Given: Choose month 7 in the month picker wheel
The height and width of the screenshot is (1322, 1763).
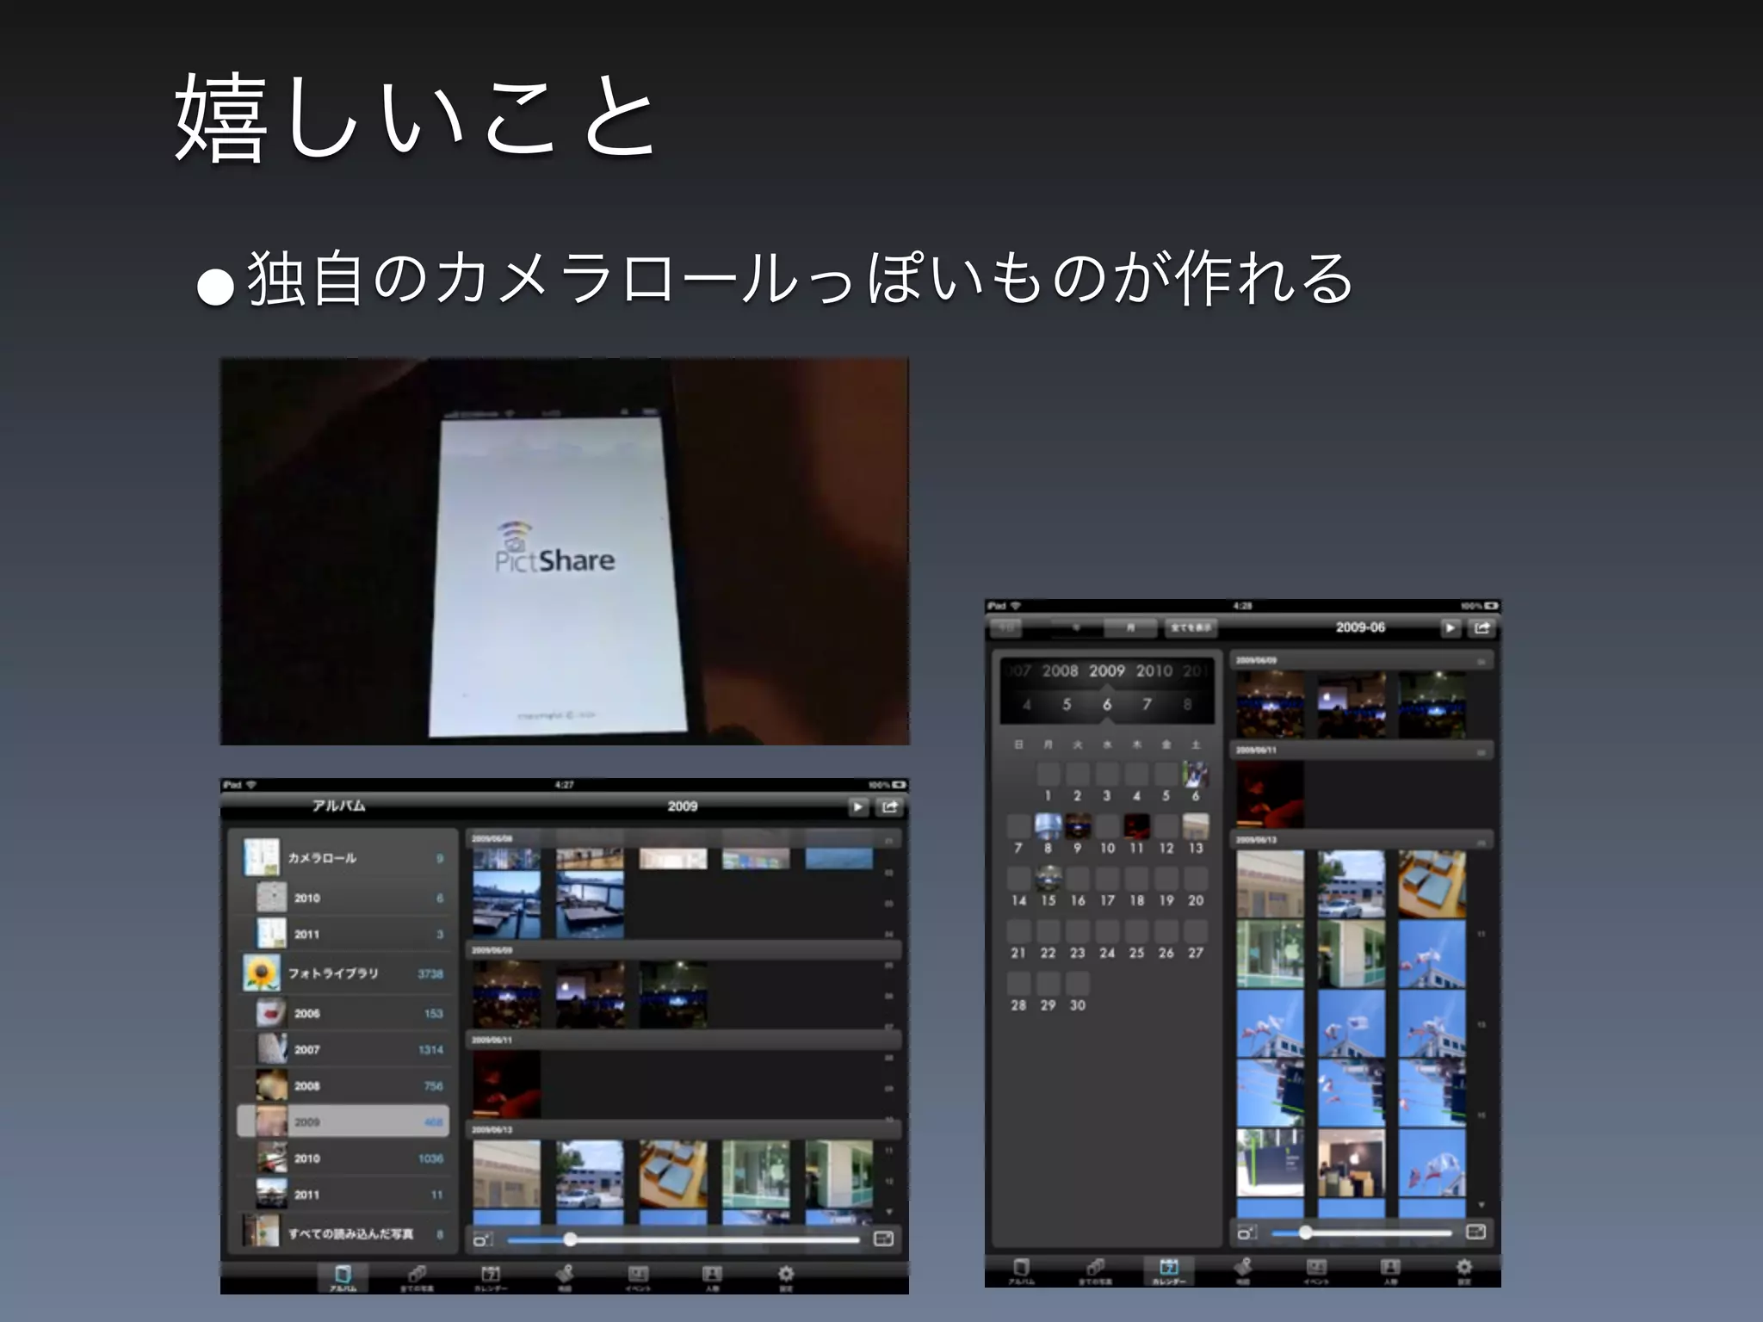Looking at the screenshot, I should (x=1147, y=704).
